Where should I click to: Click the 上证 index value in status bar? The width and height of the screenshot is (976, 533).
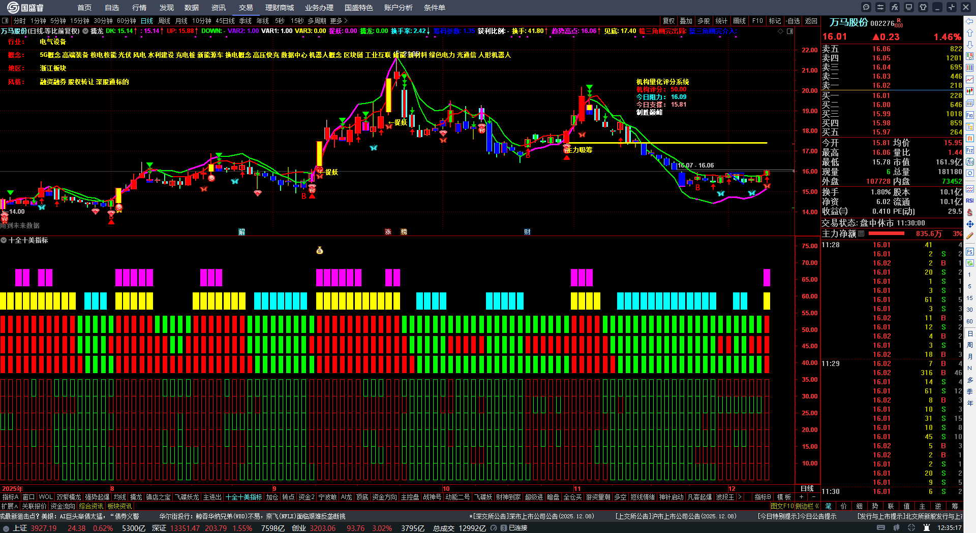44,528
